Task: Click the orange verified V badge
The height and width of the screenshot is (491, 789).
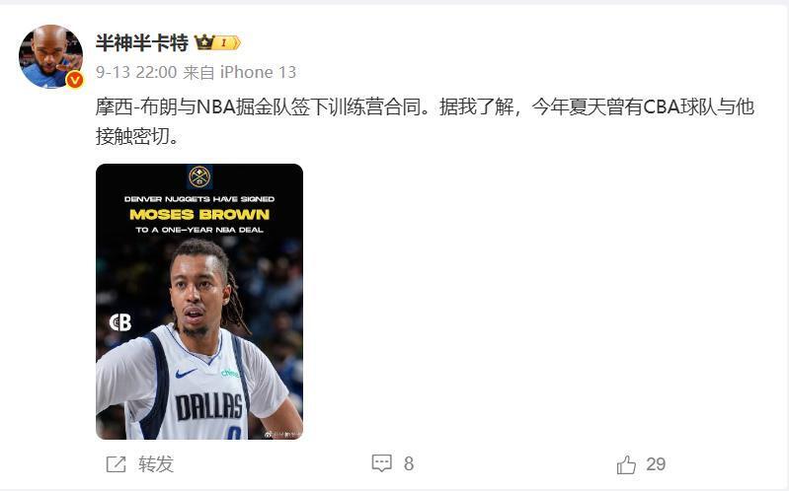Action: pyautogui.click(x=74, y=80)
